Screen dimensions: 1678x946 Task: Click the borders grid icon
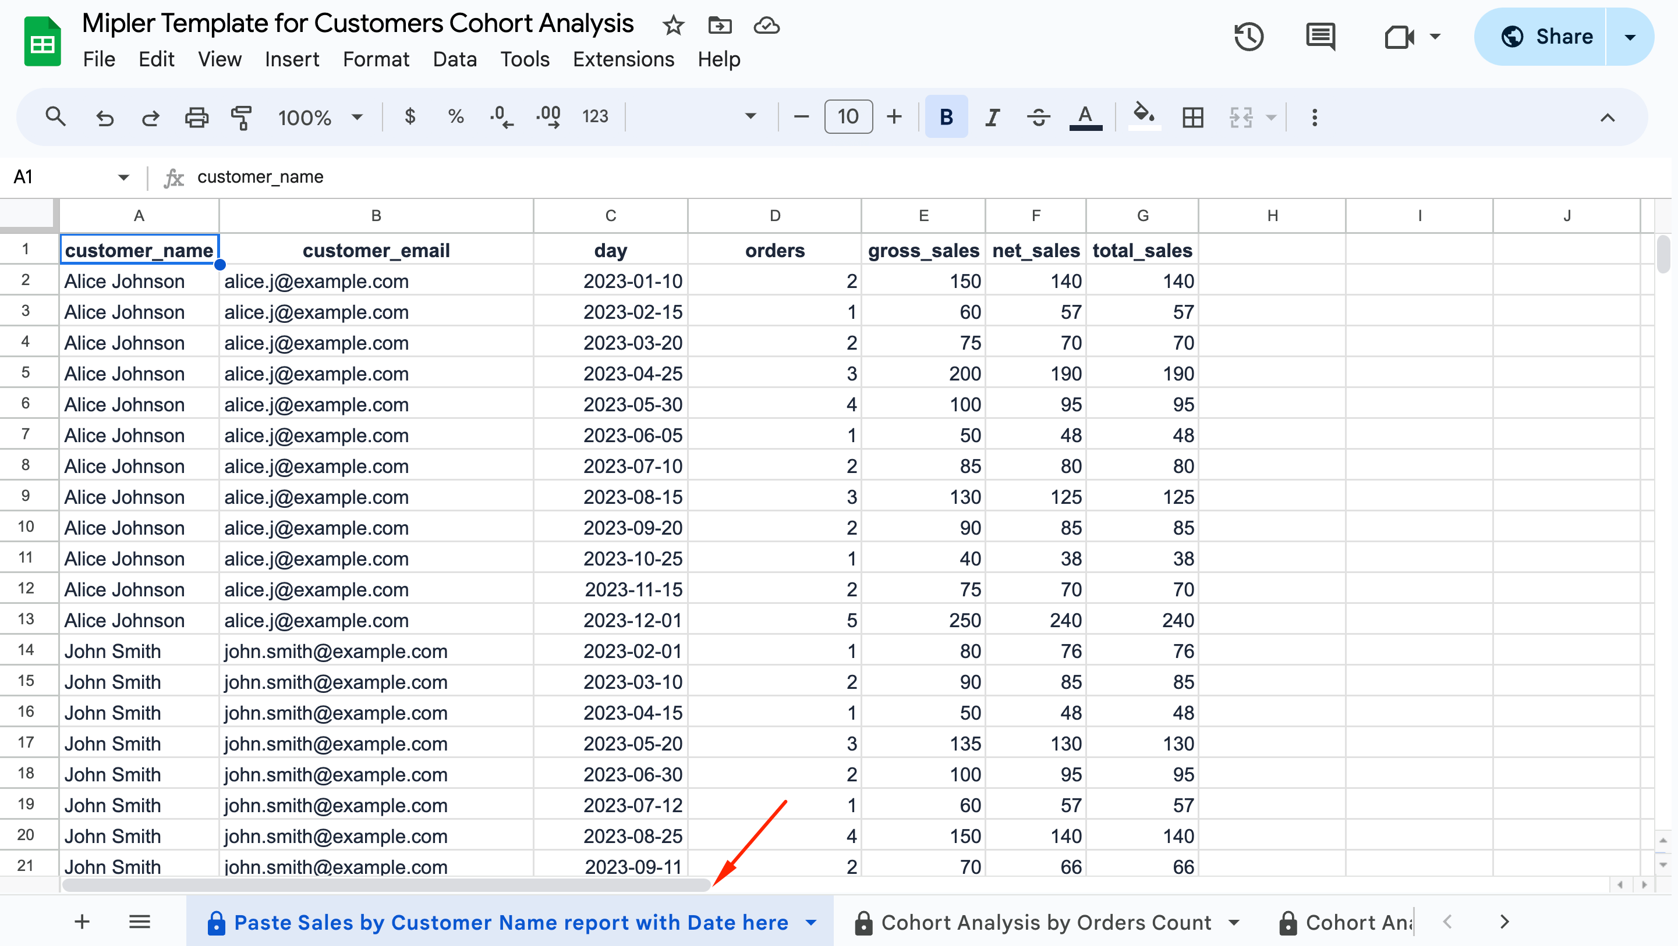click(1192, 117)
